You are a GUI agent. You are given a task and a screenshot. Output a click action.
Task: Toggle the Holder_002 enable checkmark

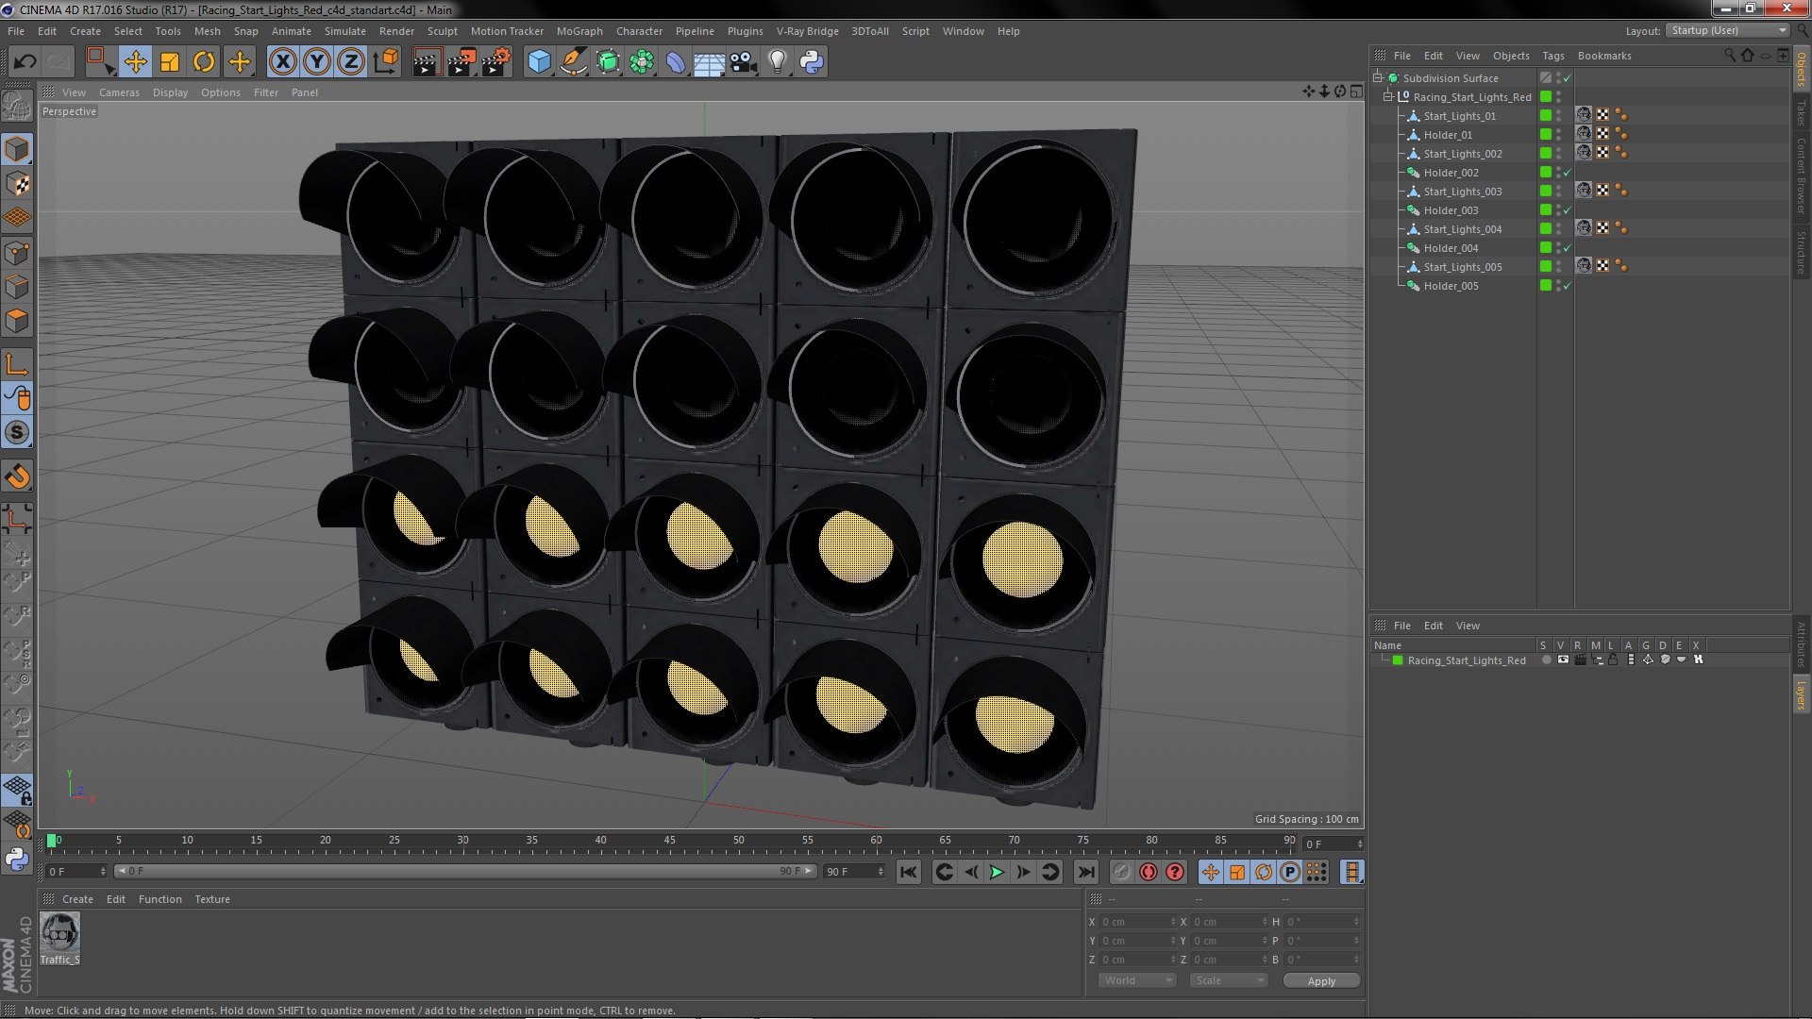(x=1568, y=173)
